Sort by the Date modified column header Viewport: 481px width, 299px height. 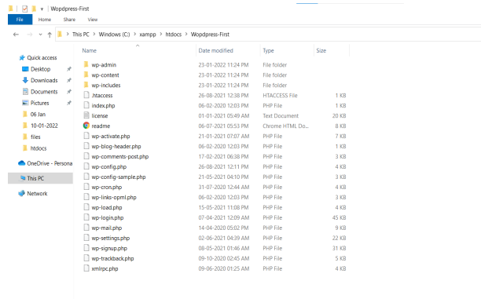[215, 50]
